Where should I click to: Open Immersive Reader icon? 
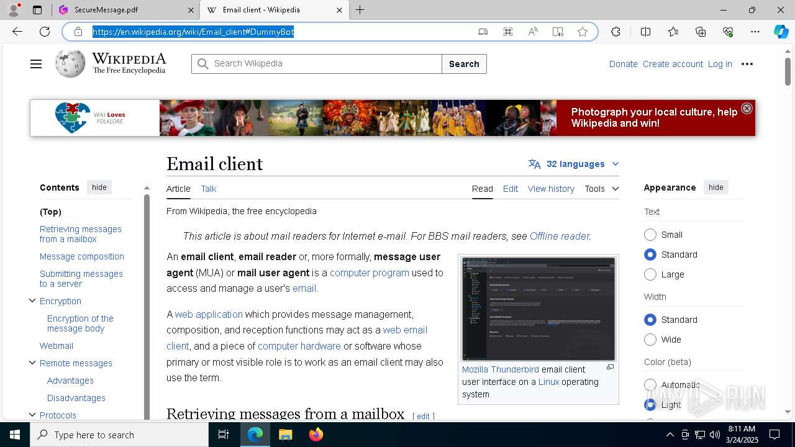click(x=558, y=32)
